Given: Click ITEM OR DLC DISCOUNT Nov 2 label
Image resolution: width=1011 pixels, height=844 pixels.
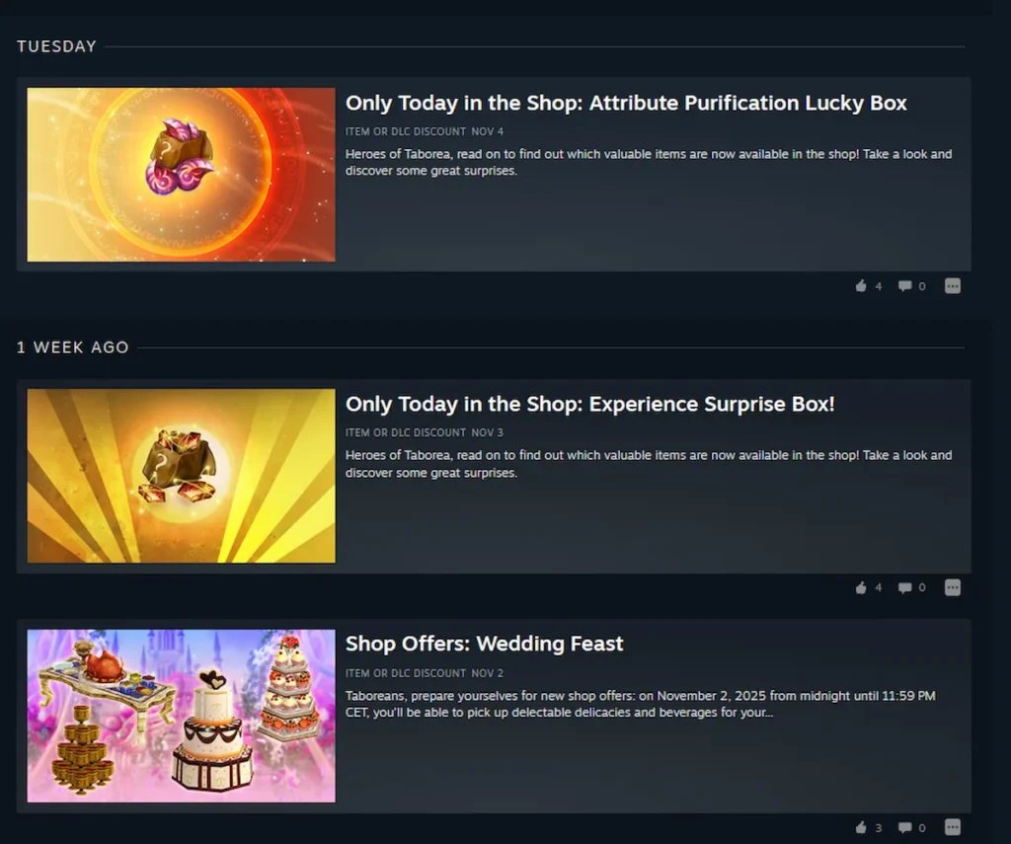Looking at the screenshot, I should [425, 673].
